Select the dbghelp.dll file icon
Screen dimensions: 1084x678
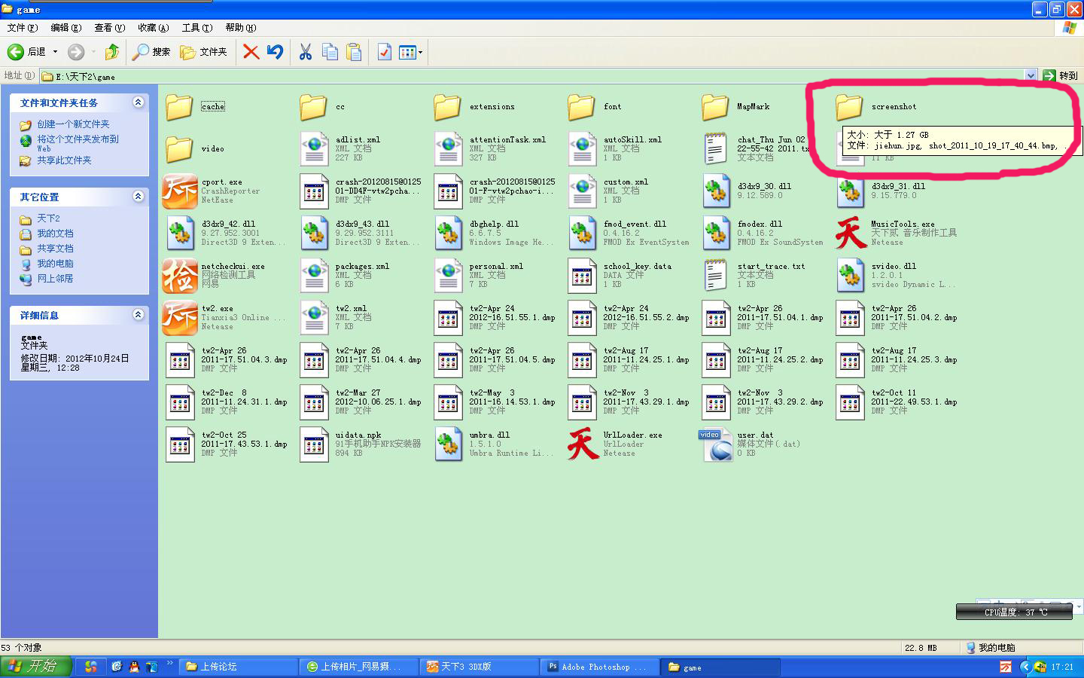pyautogui.click(x=448, y=234)
